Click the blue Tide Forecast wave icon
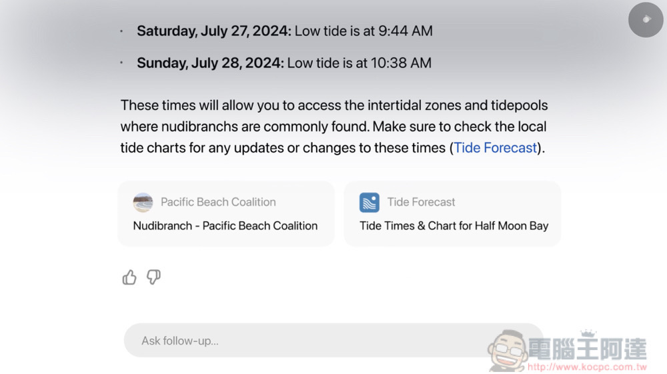The image size is (667, 374). click(x=370, y=202)
